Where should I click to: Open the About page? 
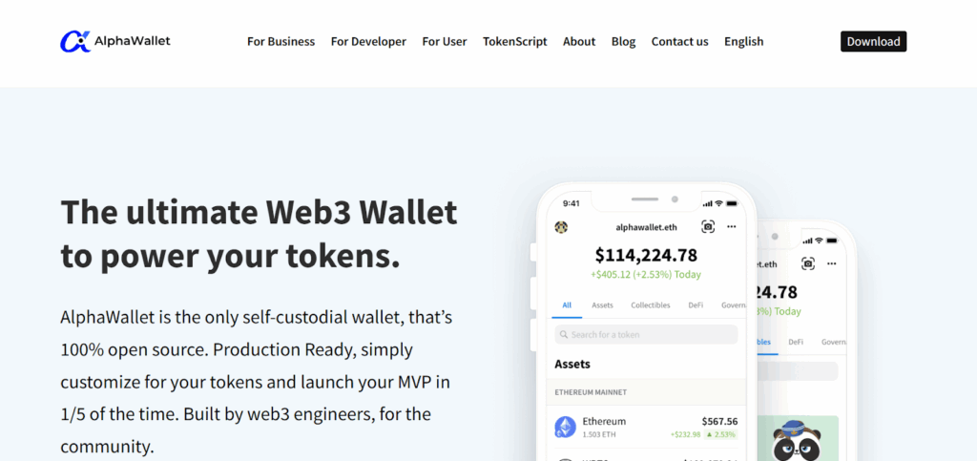point(579,41)
